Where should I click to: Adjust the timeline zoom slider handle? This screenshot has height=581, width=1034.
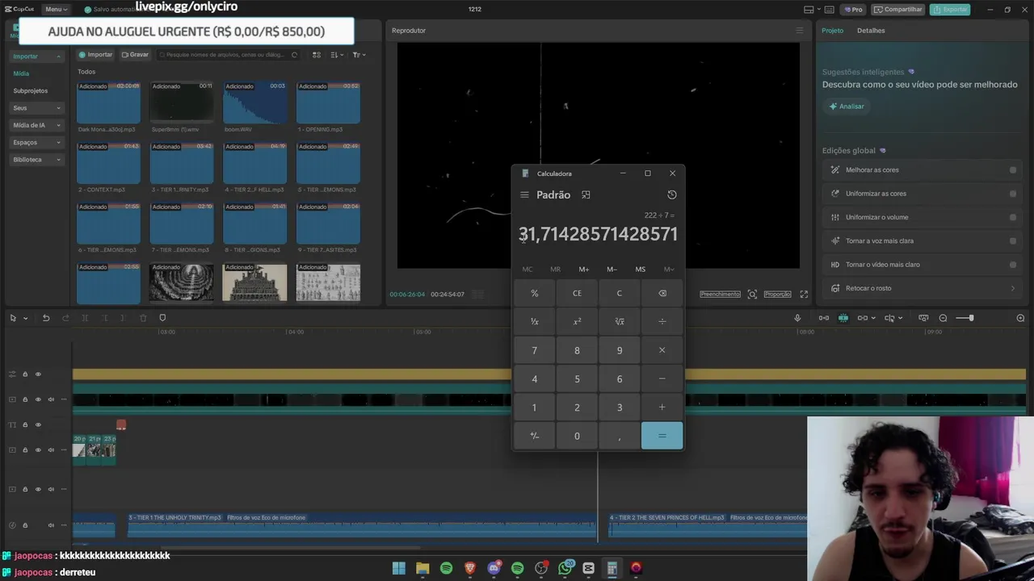[971, 318]
